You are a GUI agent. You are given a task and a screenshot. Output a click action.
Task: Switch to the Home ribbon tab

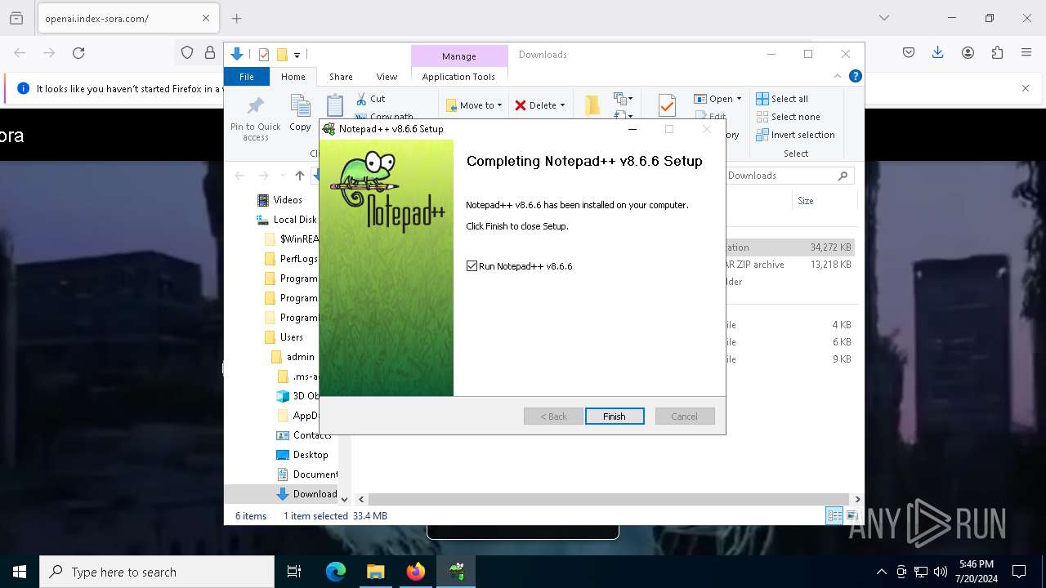click(x=293, y=77)
